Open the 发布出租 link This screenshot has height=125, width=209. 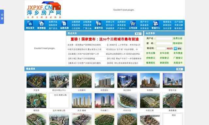164,53
